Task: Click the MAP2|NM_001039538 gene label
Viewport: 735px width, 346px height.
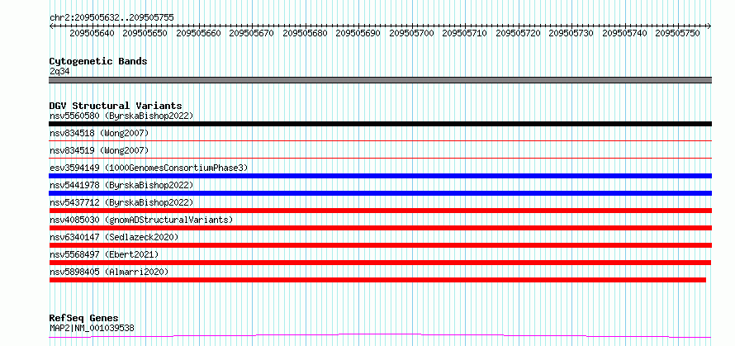Action: click(92, 328)
